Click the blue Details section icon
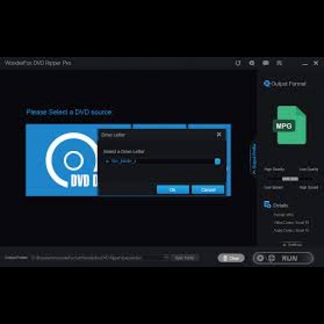This screenshot has height=324, width=324. tap(267, 205)
